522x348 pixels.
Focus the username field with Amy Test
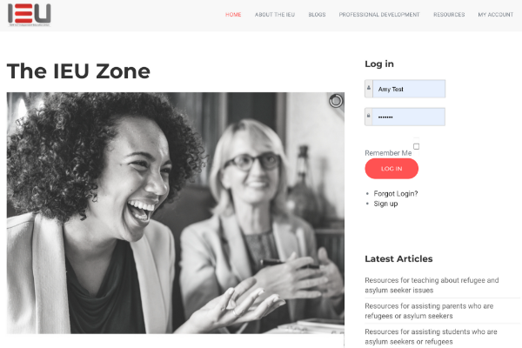point(409,89)
